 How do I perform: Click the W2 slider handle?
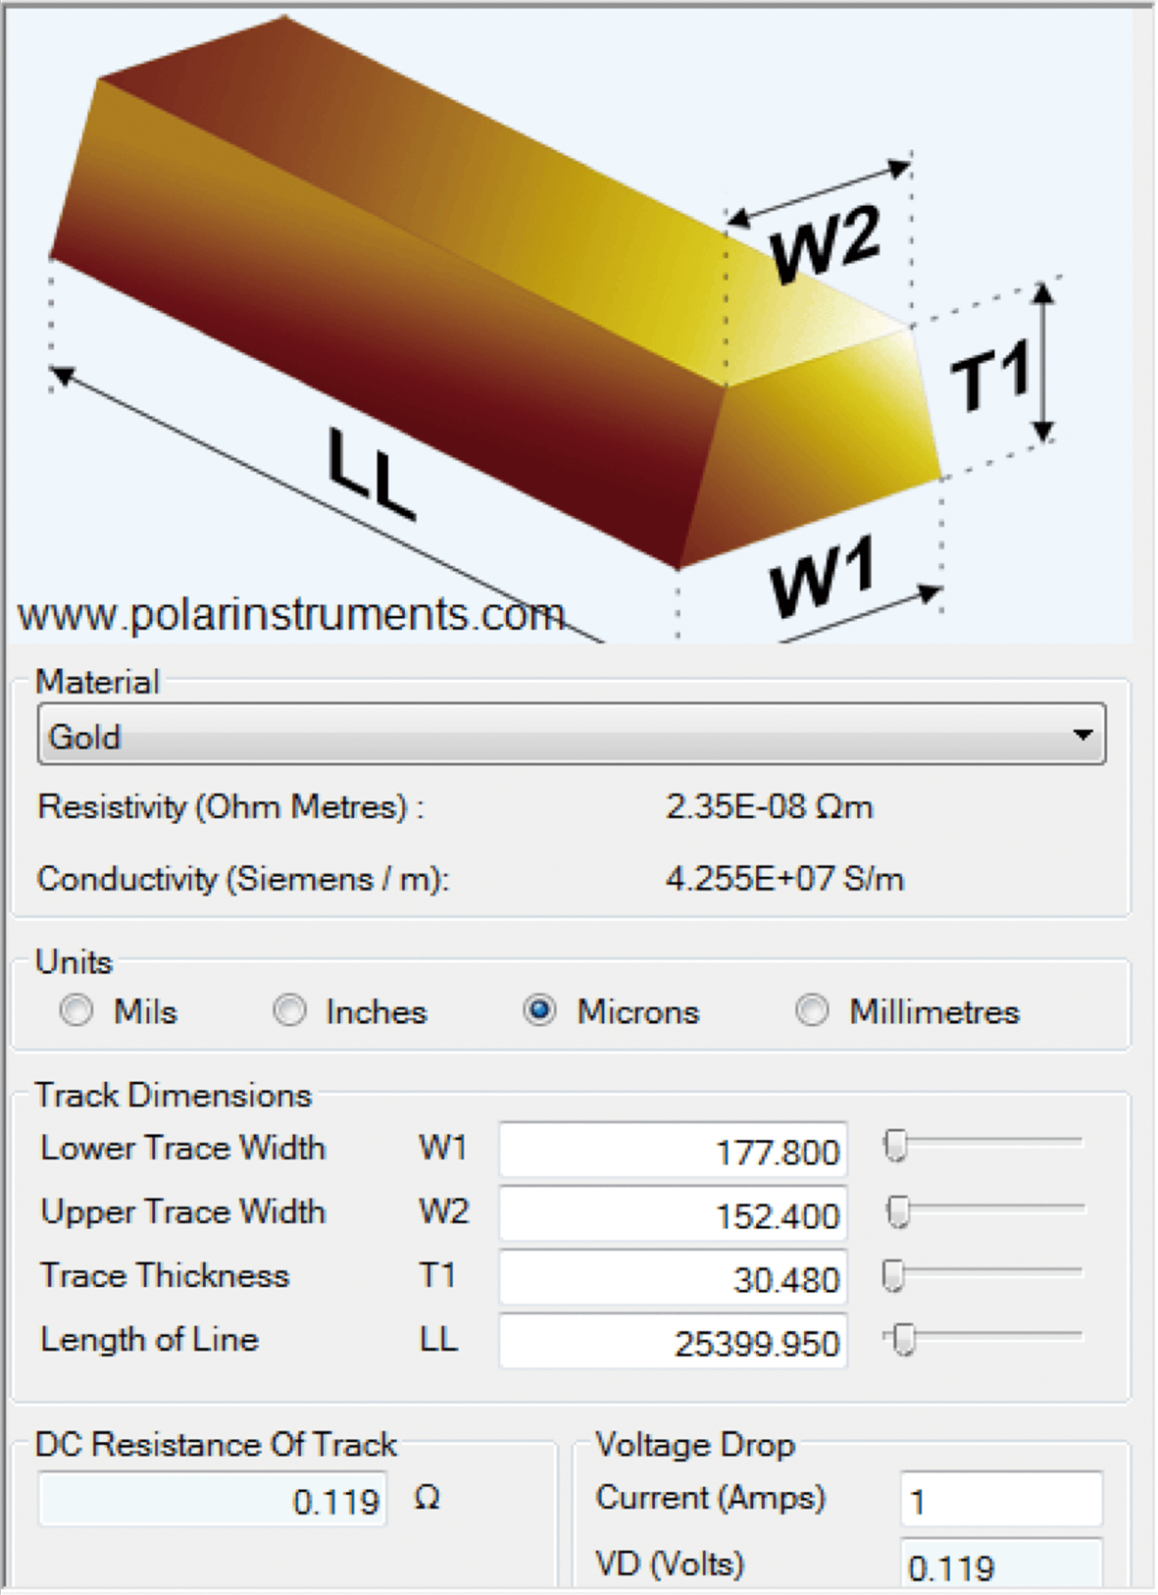tap(898, 1210)
